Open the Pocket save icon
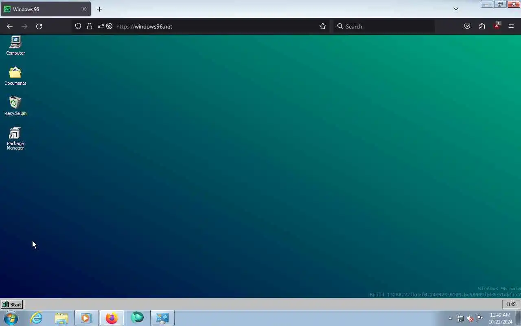The image size is (521, 326). point(467,26)
